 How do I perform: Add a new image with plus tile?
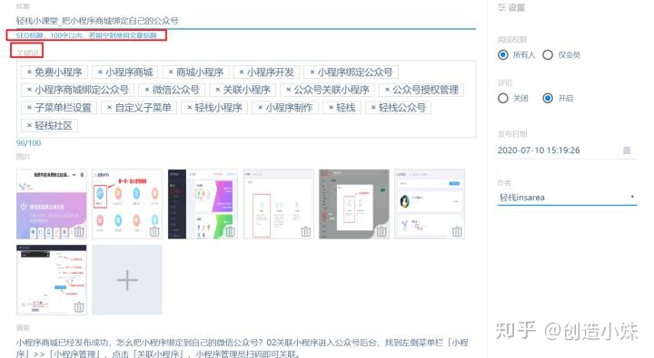click(127, 280)
